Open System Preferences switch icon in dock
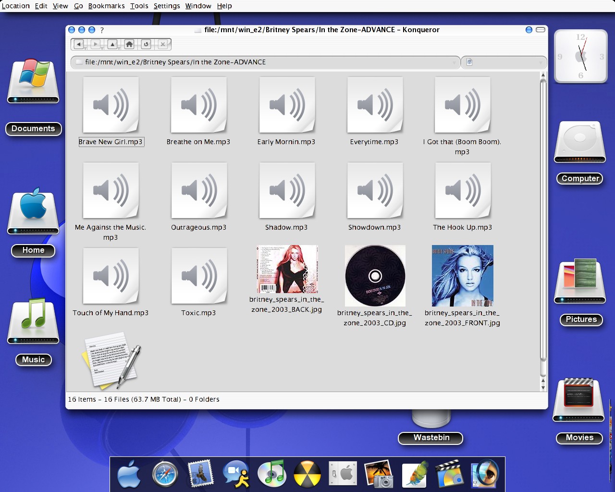 tap(343, 474)
